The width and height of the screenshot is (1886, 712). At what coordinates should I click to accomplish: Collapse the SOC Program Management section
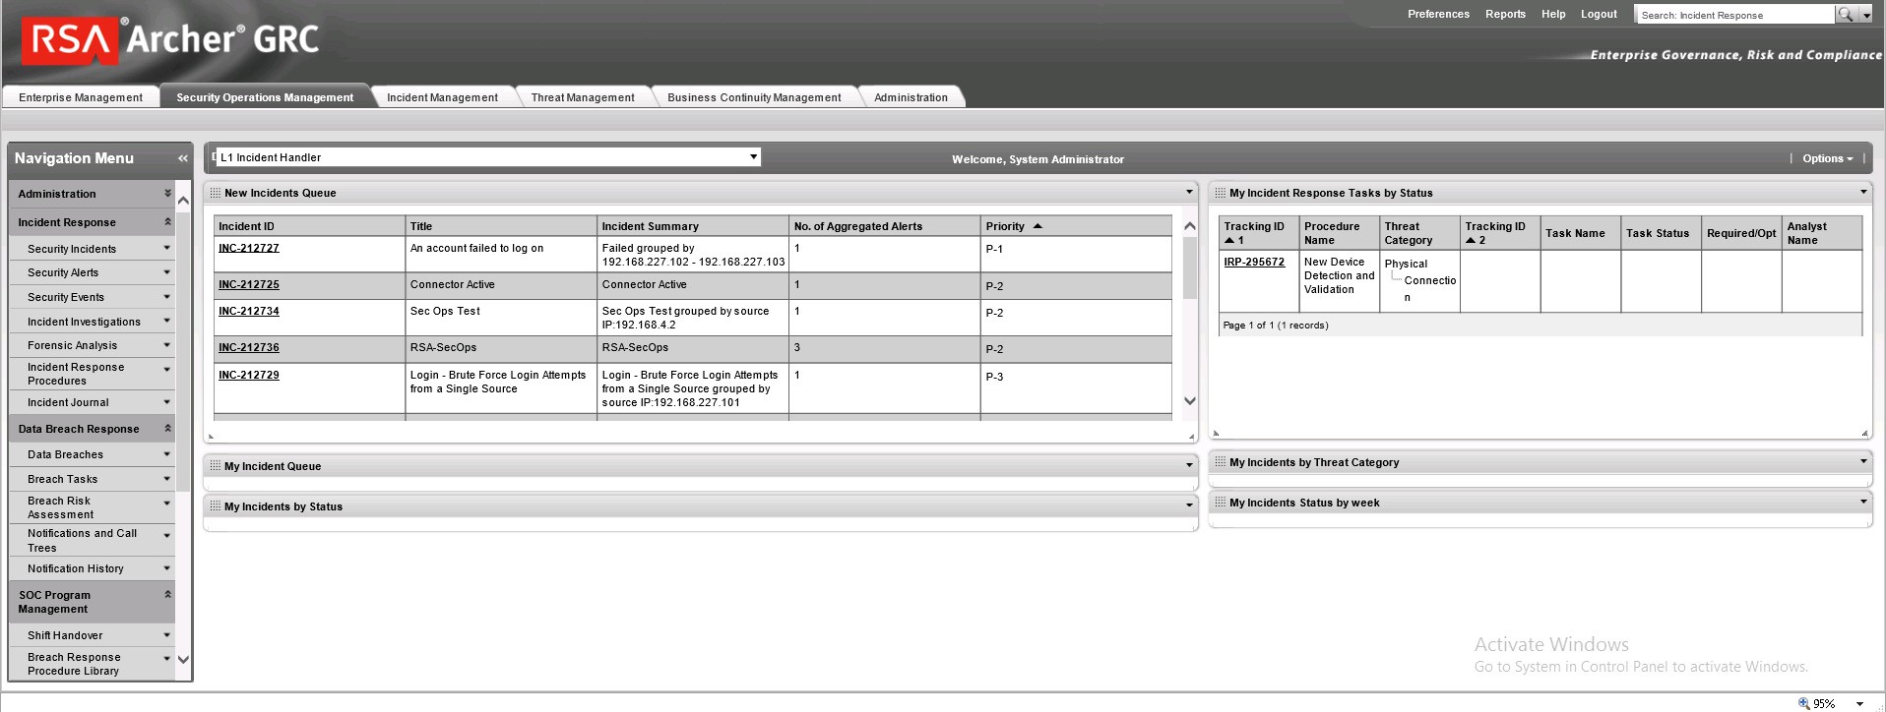[167, 595]
